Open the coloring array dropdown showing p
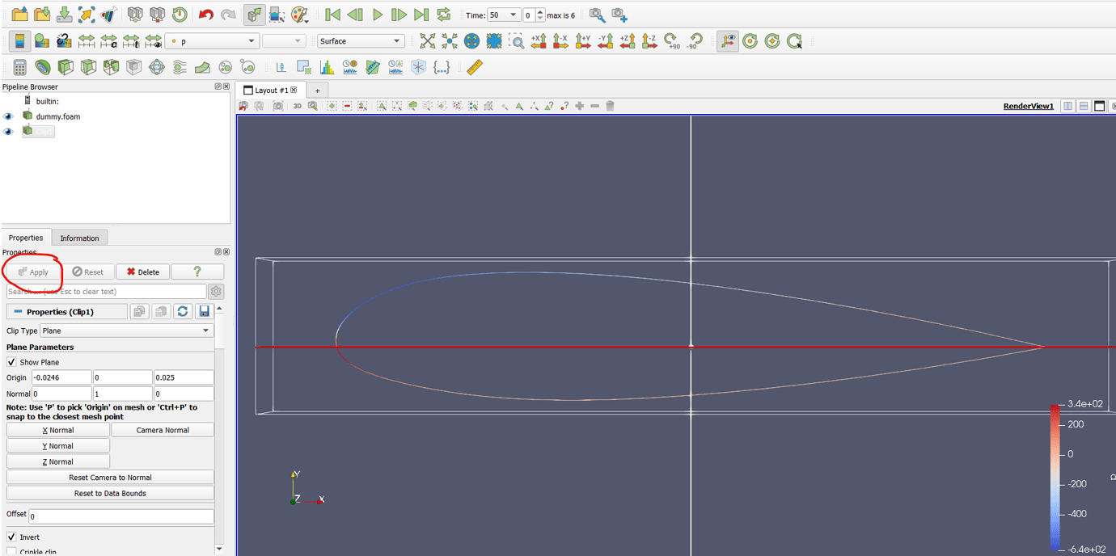 tap(212, 40)
